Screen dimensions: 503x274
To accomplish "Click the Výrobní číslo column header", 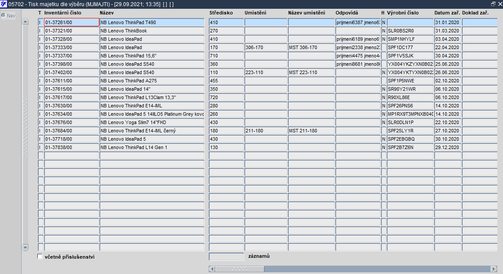I will (x=403, y=13).
